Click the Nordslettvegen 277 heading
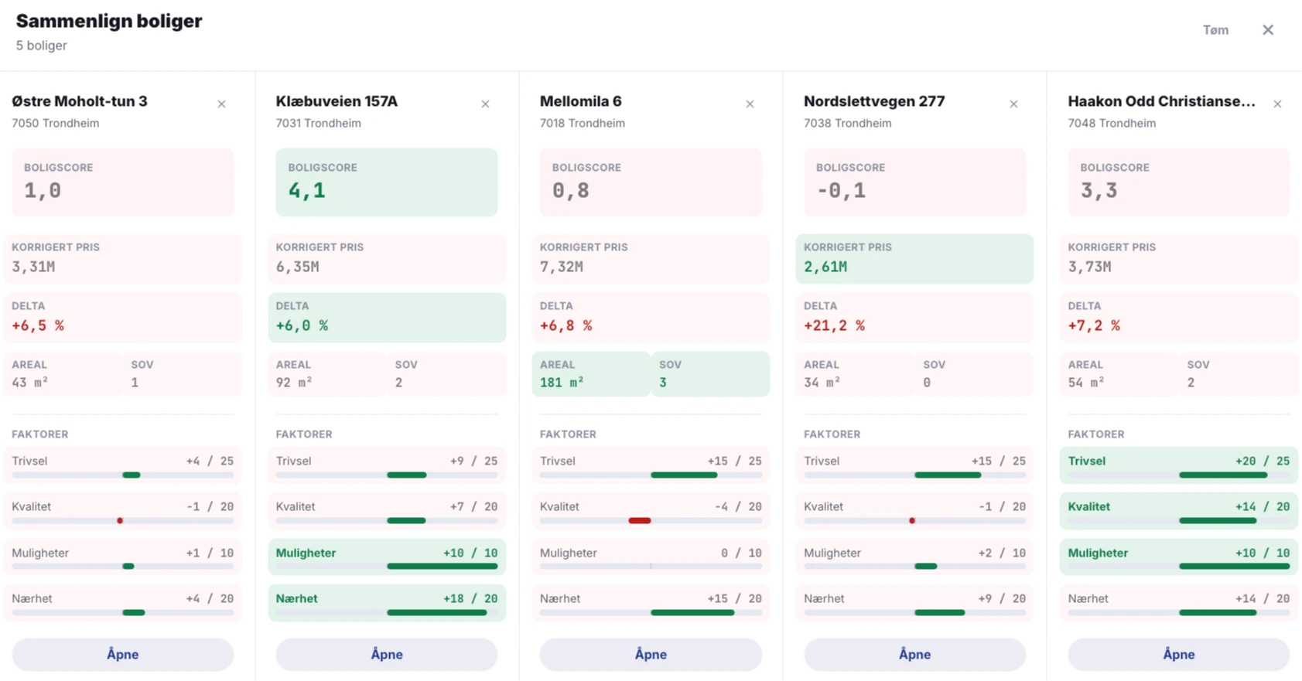This screenshot has height=681, width=1302. (874, 101)
